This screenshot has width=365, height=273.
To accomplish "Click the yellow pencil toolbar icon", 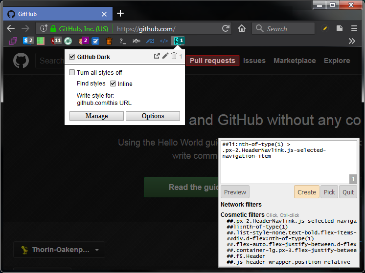I will coord(325,29).
